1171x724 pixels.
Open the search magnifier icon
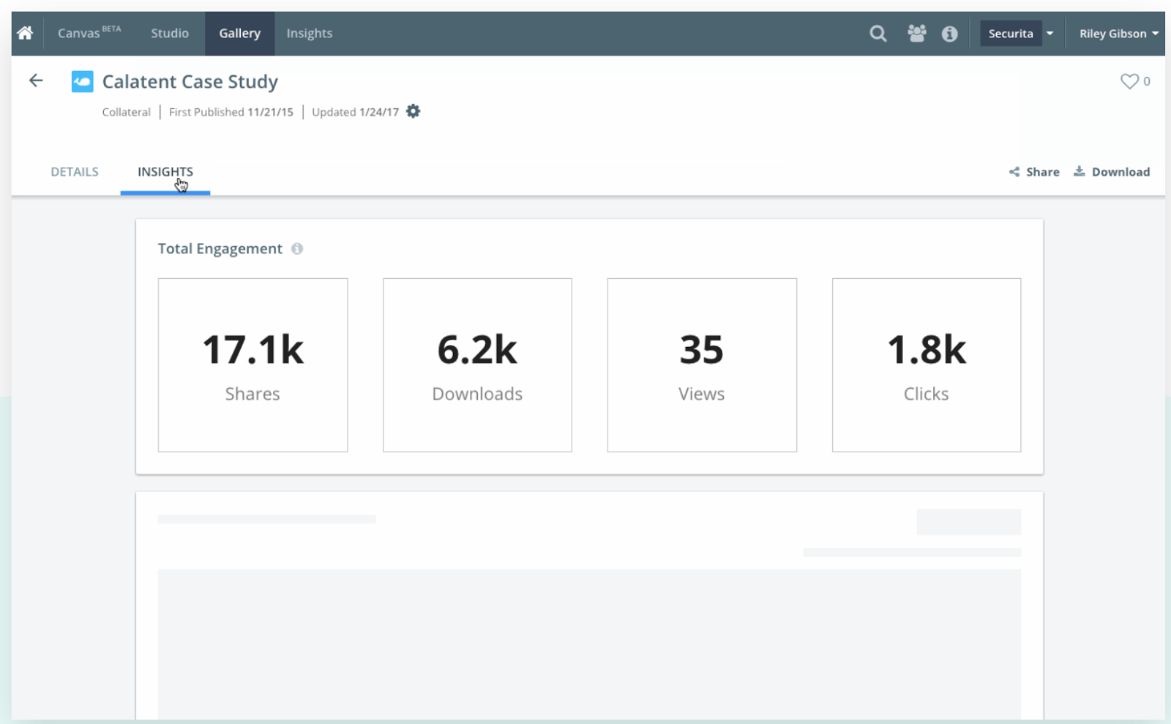(x=878, y=34)
